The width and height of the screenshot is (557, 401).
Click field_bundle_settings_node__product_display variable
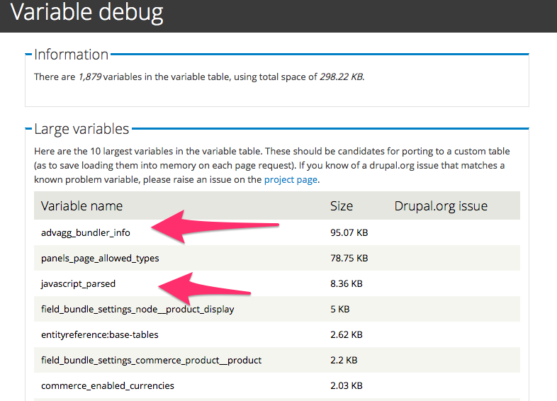[x=137, y=310]
